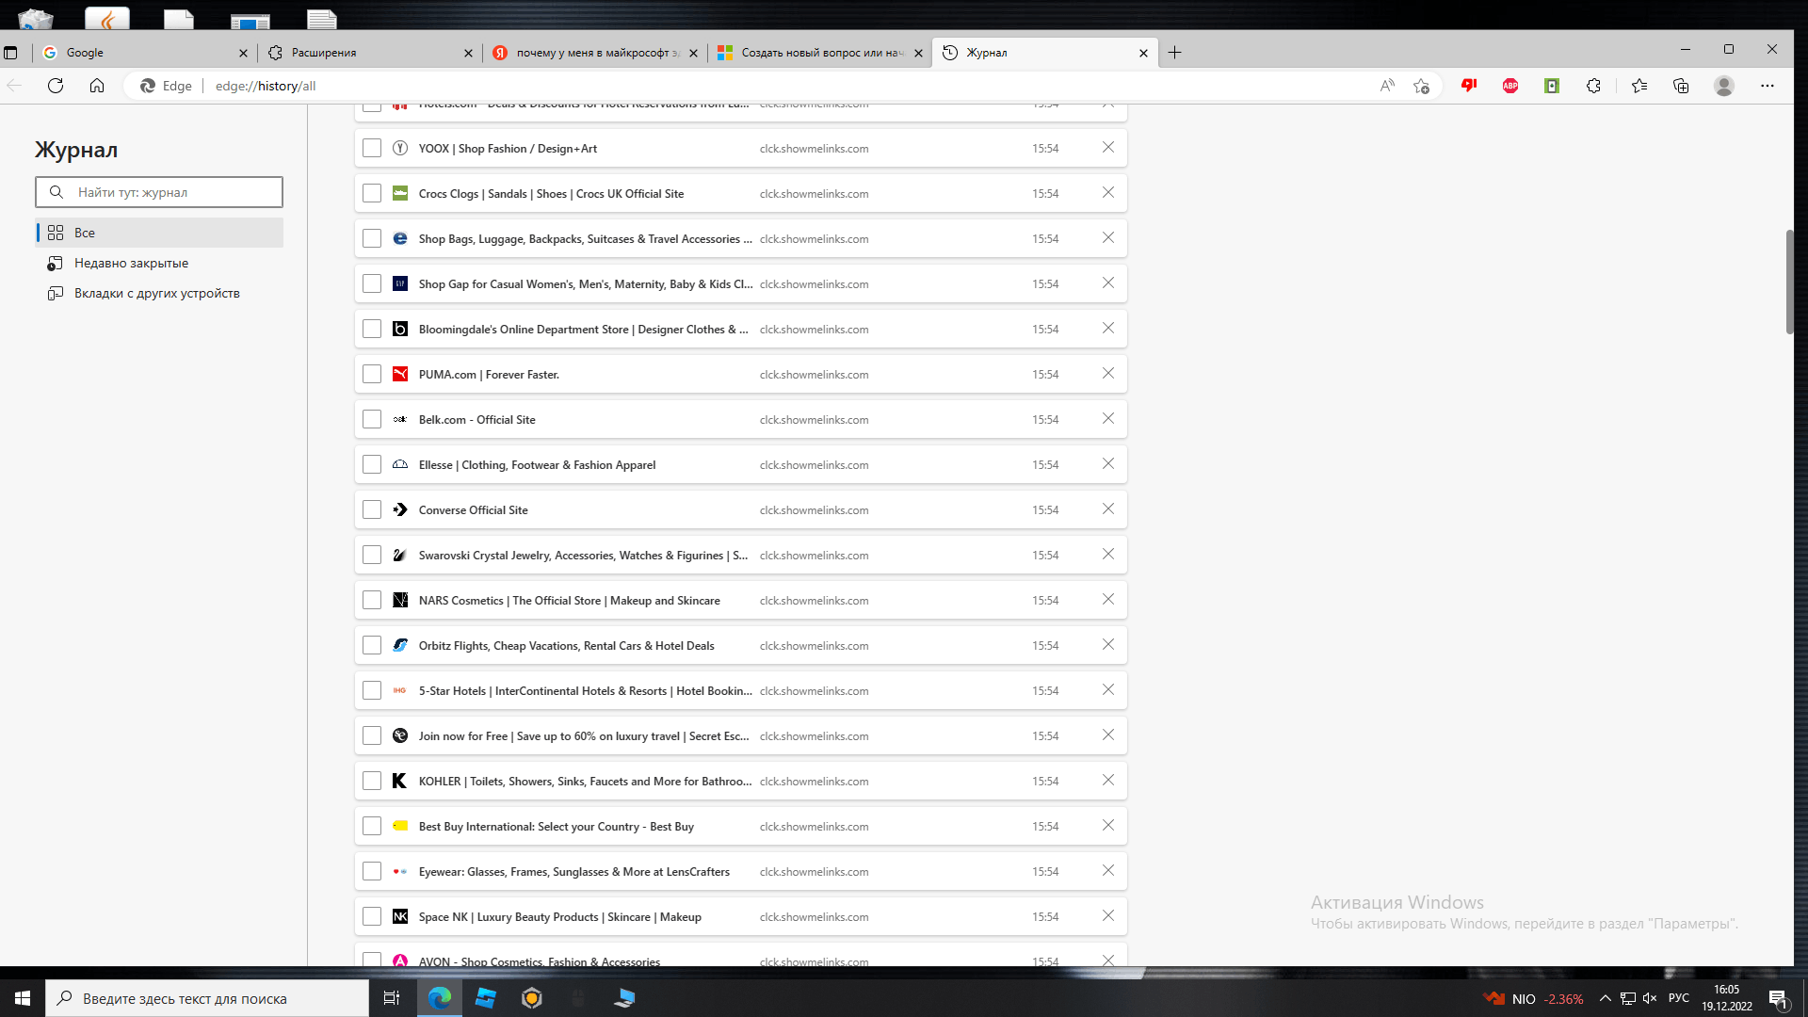This screenshot has width=1808, height=1017.
Task: Remove NARS Cosmetics entry with its X
Action: click(1108, 600)
